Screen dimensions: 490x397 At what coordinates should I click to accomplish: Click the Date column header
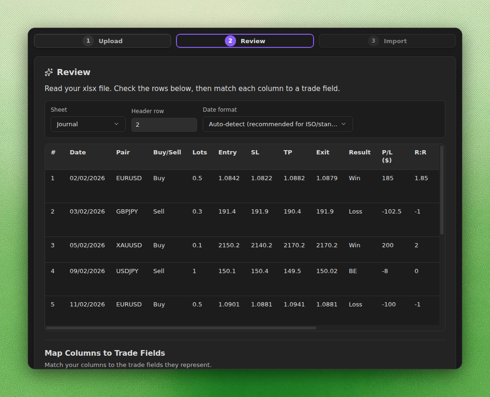pyautogui.click(x=78, y=153)
